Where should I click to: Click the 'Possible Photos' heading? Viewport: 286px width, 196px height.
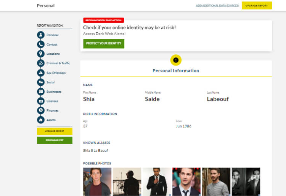click(97, 163)
